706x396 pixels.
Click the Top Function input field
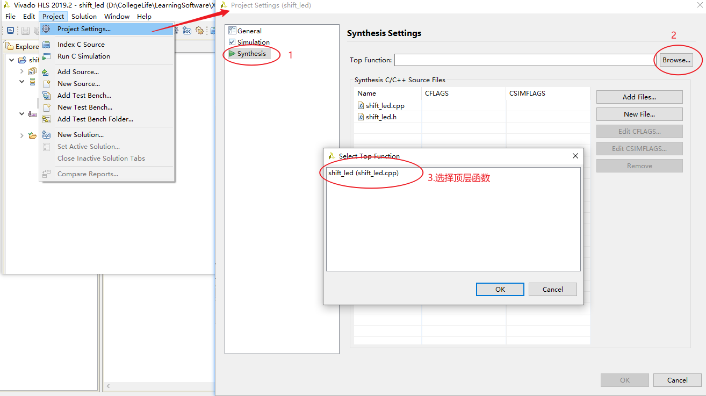pos(524,60)
